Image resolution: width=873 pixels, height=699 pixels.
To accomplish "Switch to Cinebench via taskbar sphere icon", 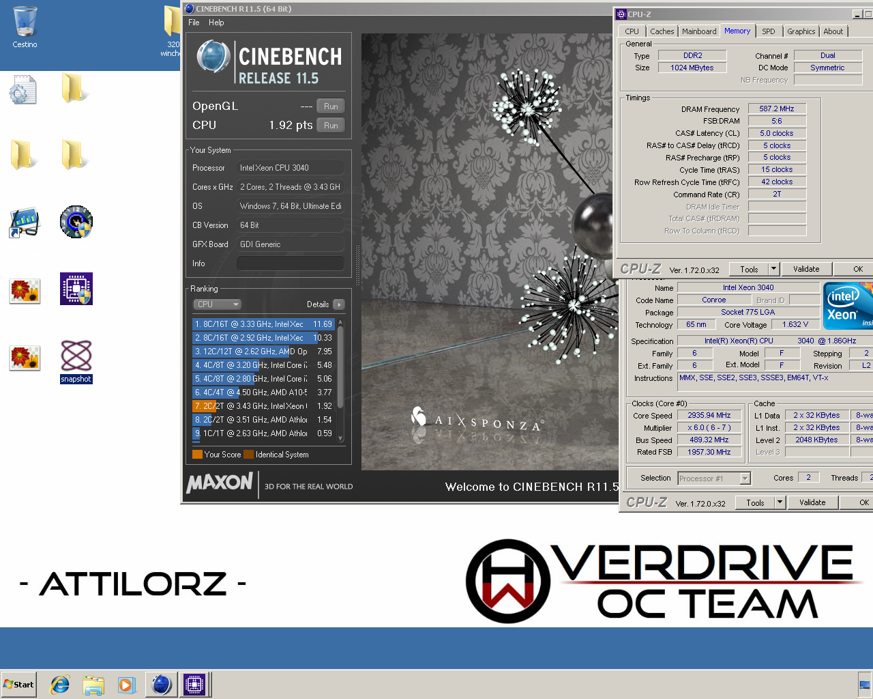I will [162, 684].
